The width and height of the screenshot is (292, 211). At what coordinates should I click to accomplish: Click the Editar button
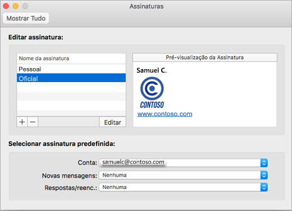pyautogui.click(x=112, y=122)
